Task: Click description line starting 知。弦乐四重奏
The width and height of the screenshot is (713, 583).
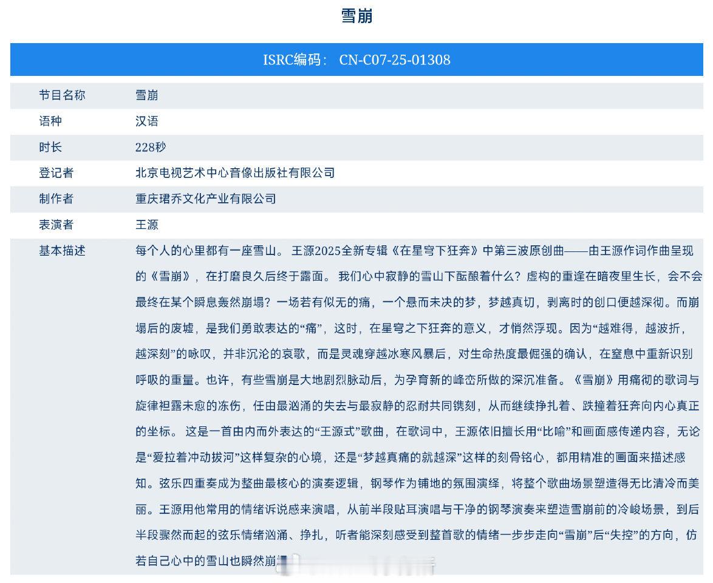Action: click(417, 483)
